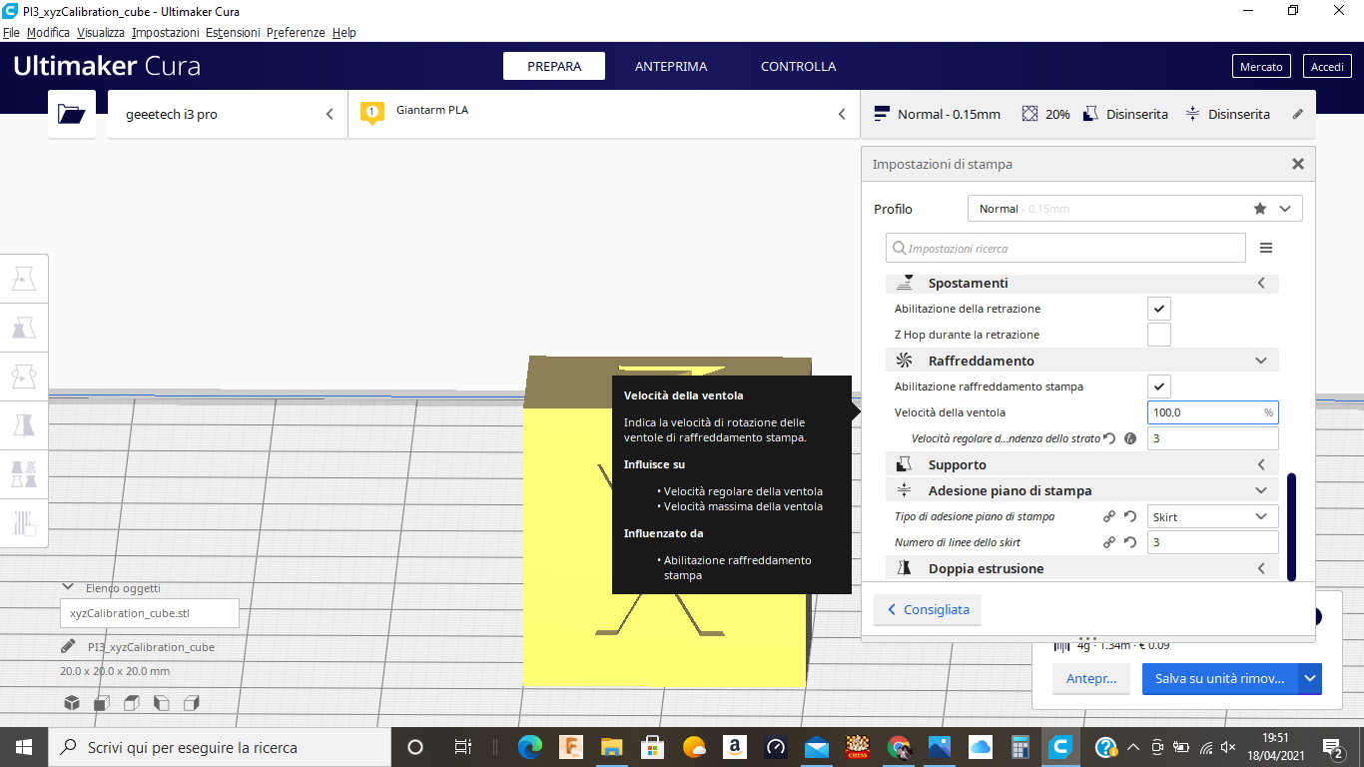
Task: Disable Abilitazione raffreddamento stampa checkbox
Action: tap(1158, 386)
